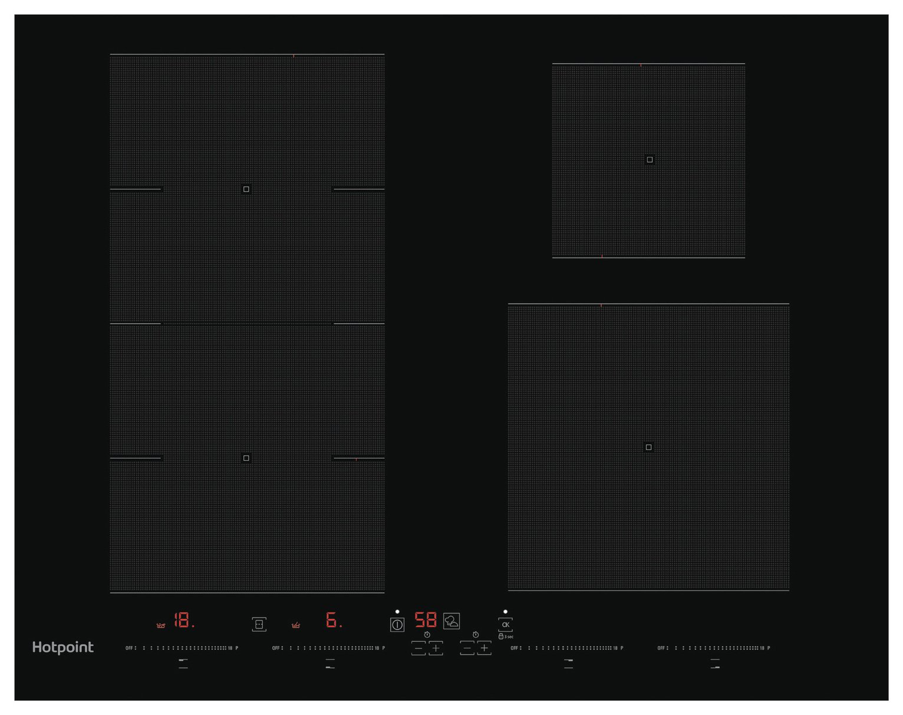The width and height of the screenshot is (903, 715).
Task: Touch center marker of top right zone
Action: [650, 159]
